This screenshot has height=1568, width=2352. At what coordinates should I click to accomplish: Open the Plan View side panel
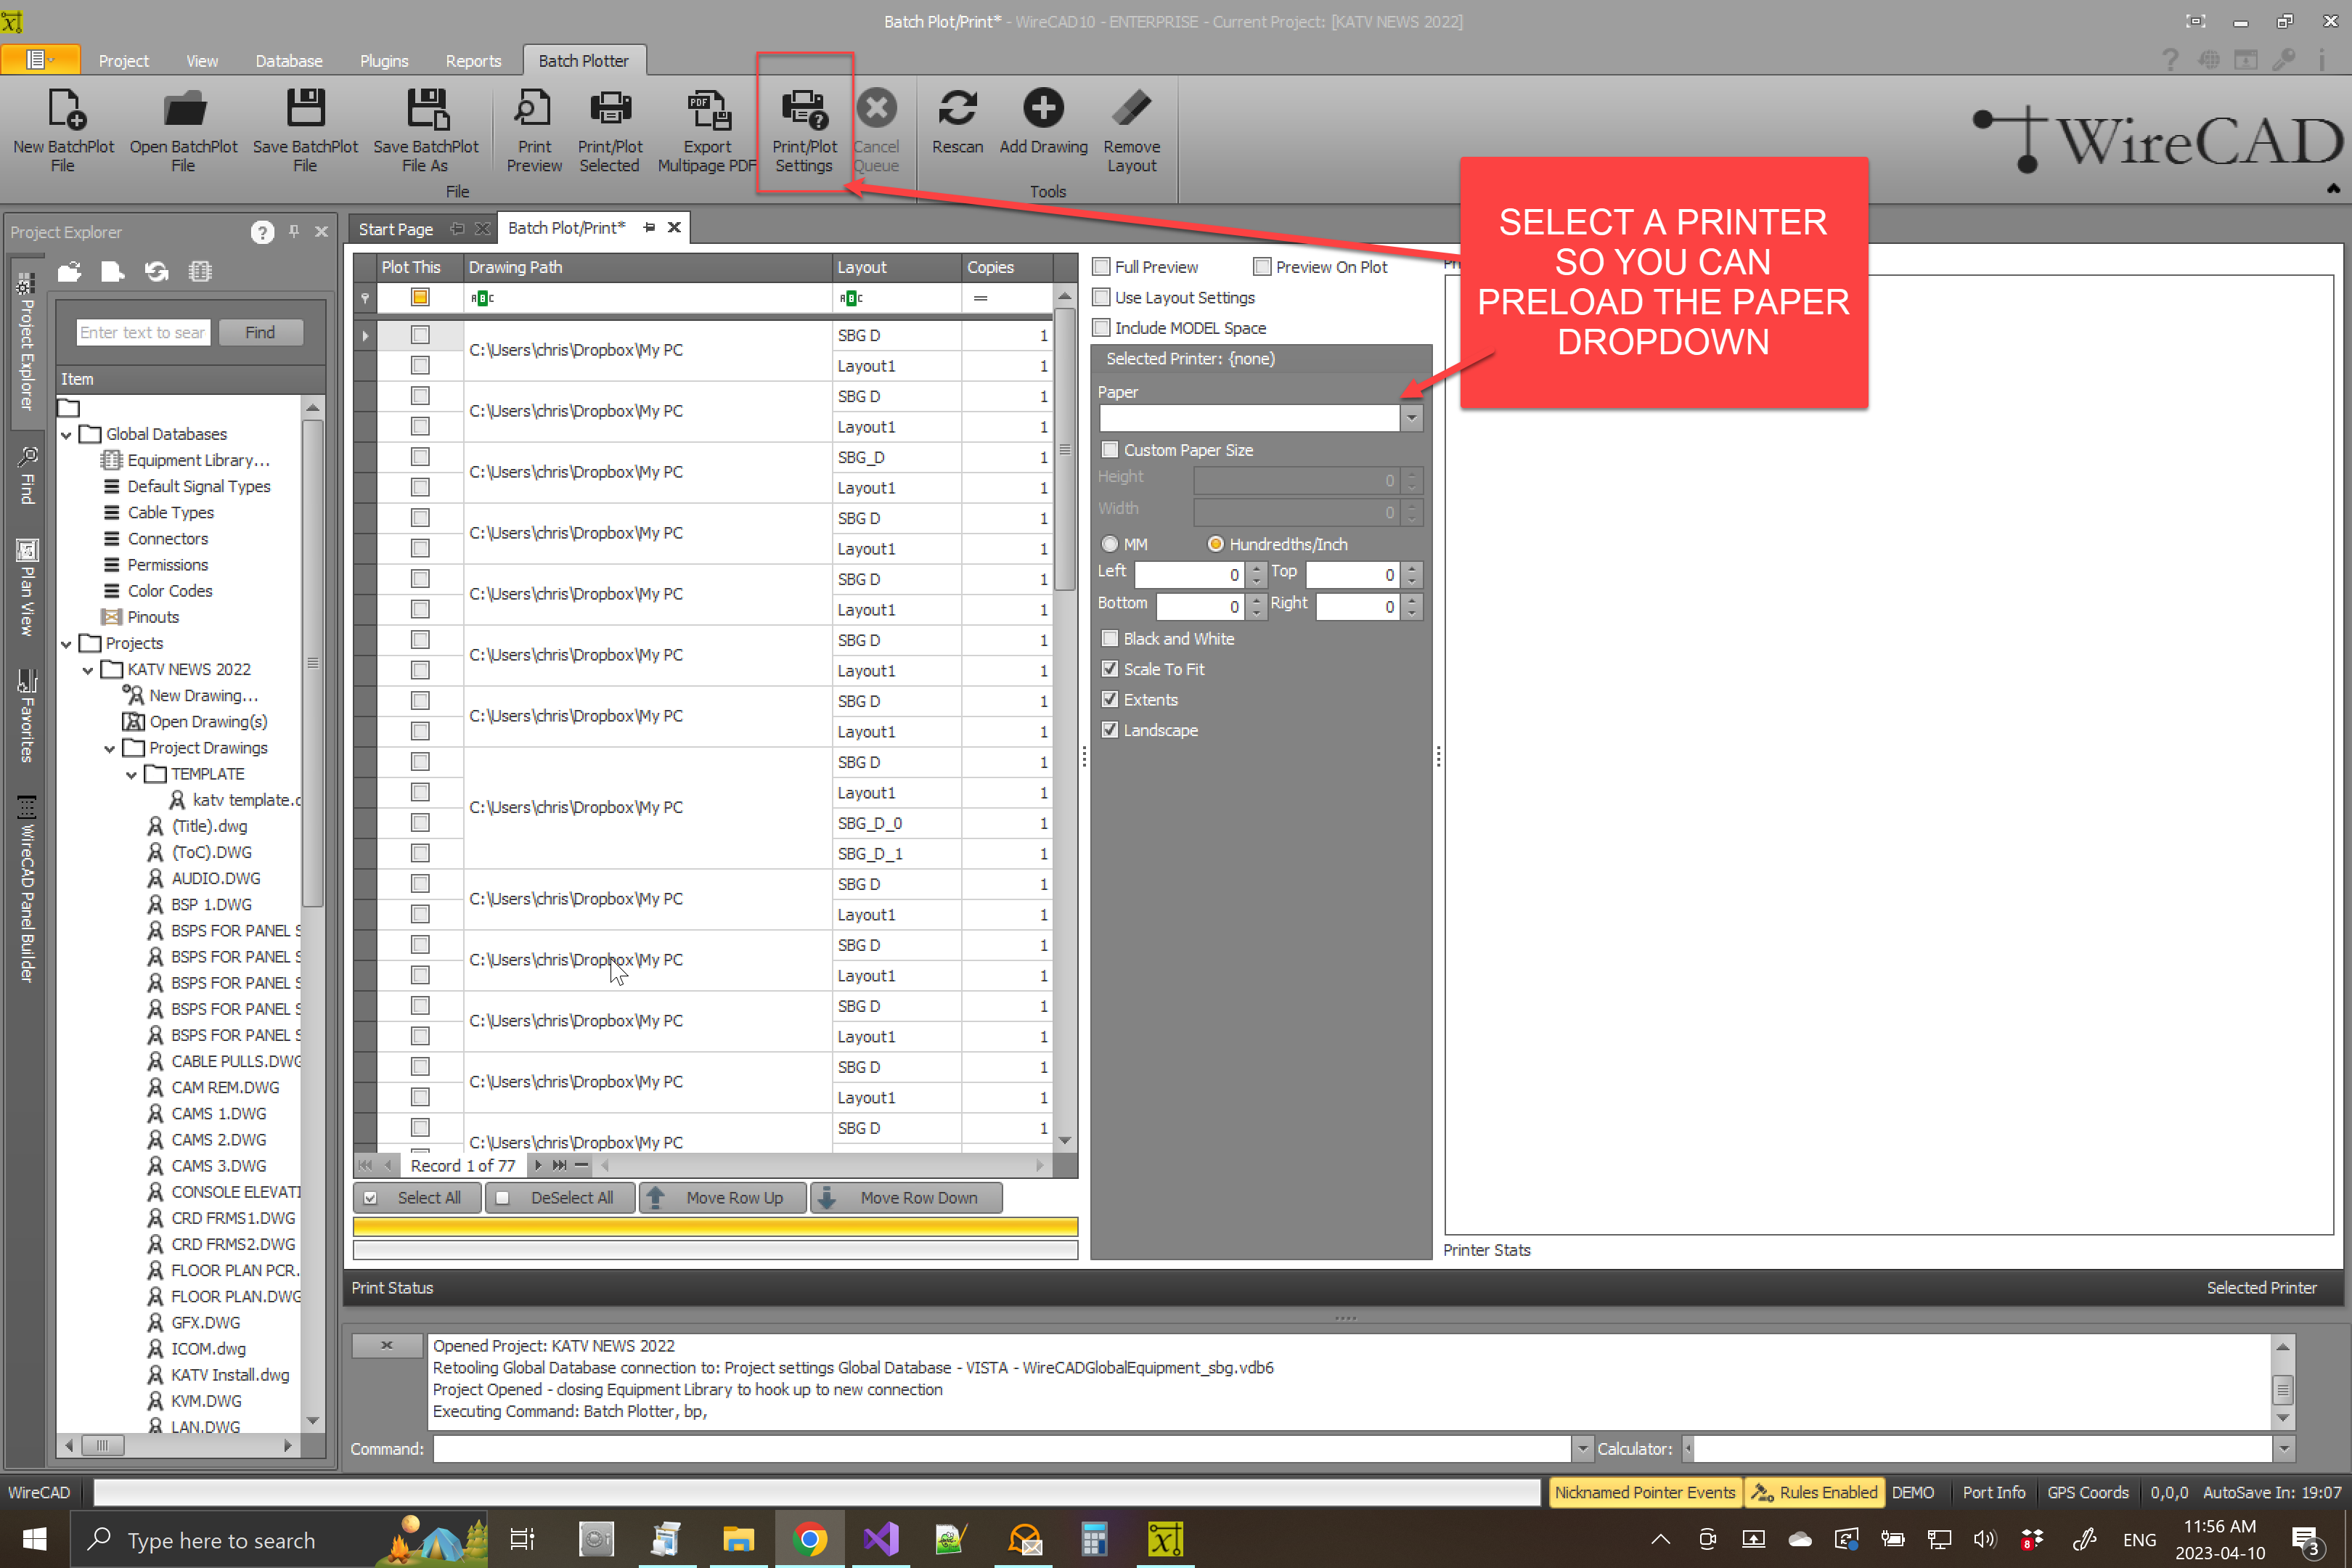coord(27,587)
